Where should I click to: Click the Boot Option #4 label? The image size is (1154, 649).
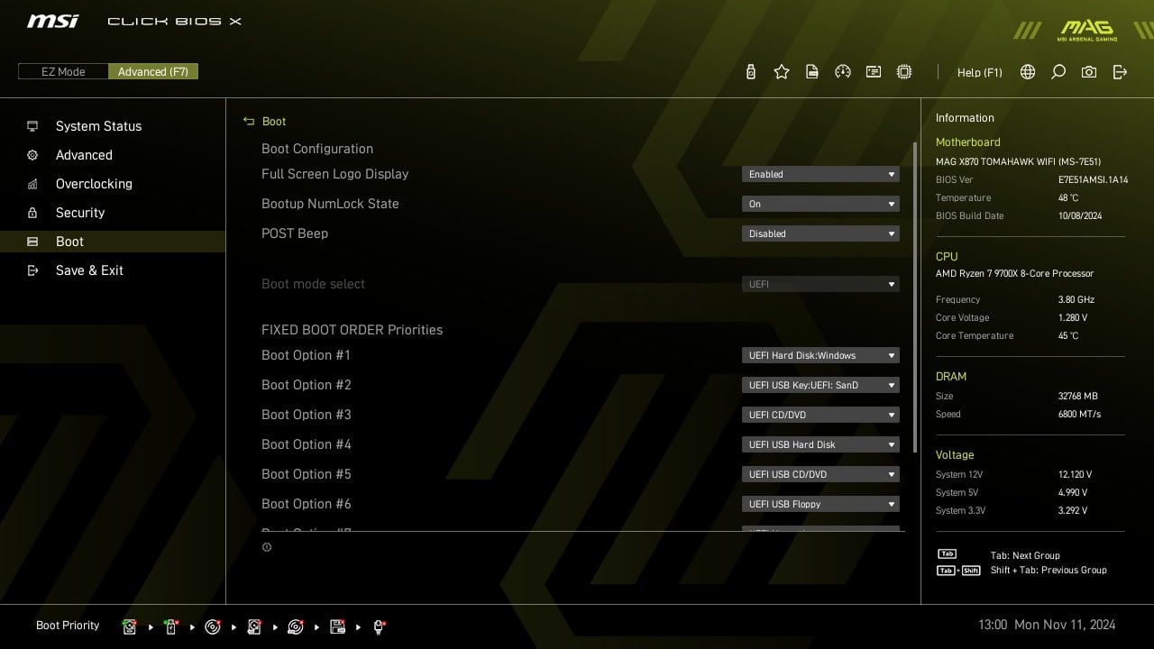pyautogui.click(x=307, y=444)
